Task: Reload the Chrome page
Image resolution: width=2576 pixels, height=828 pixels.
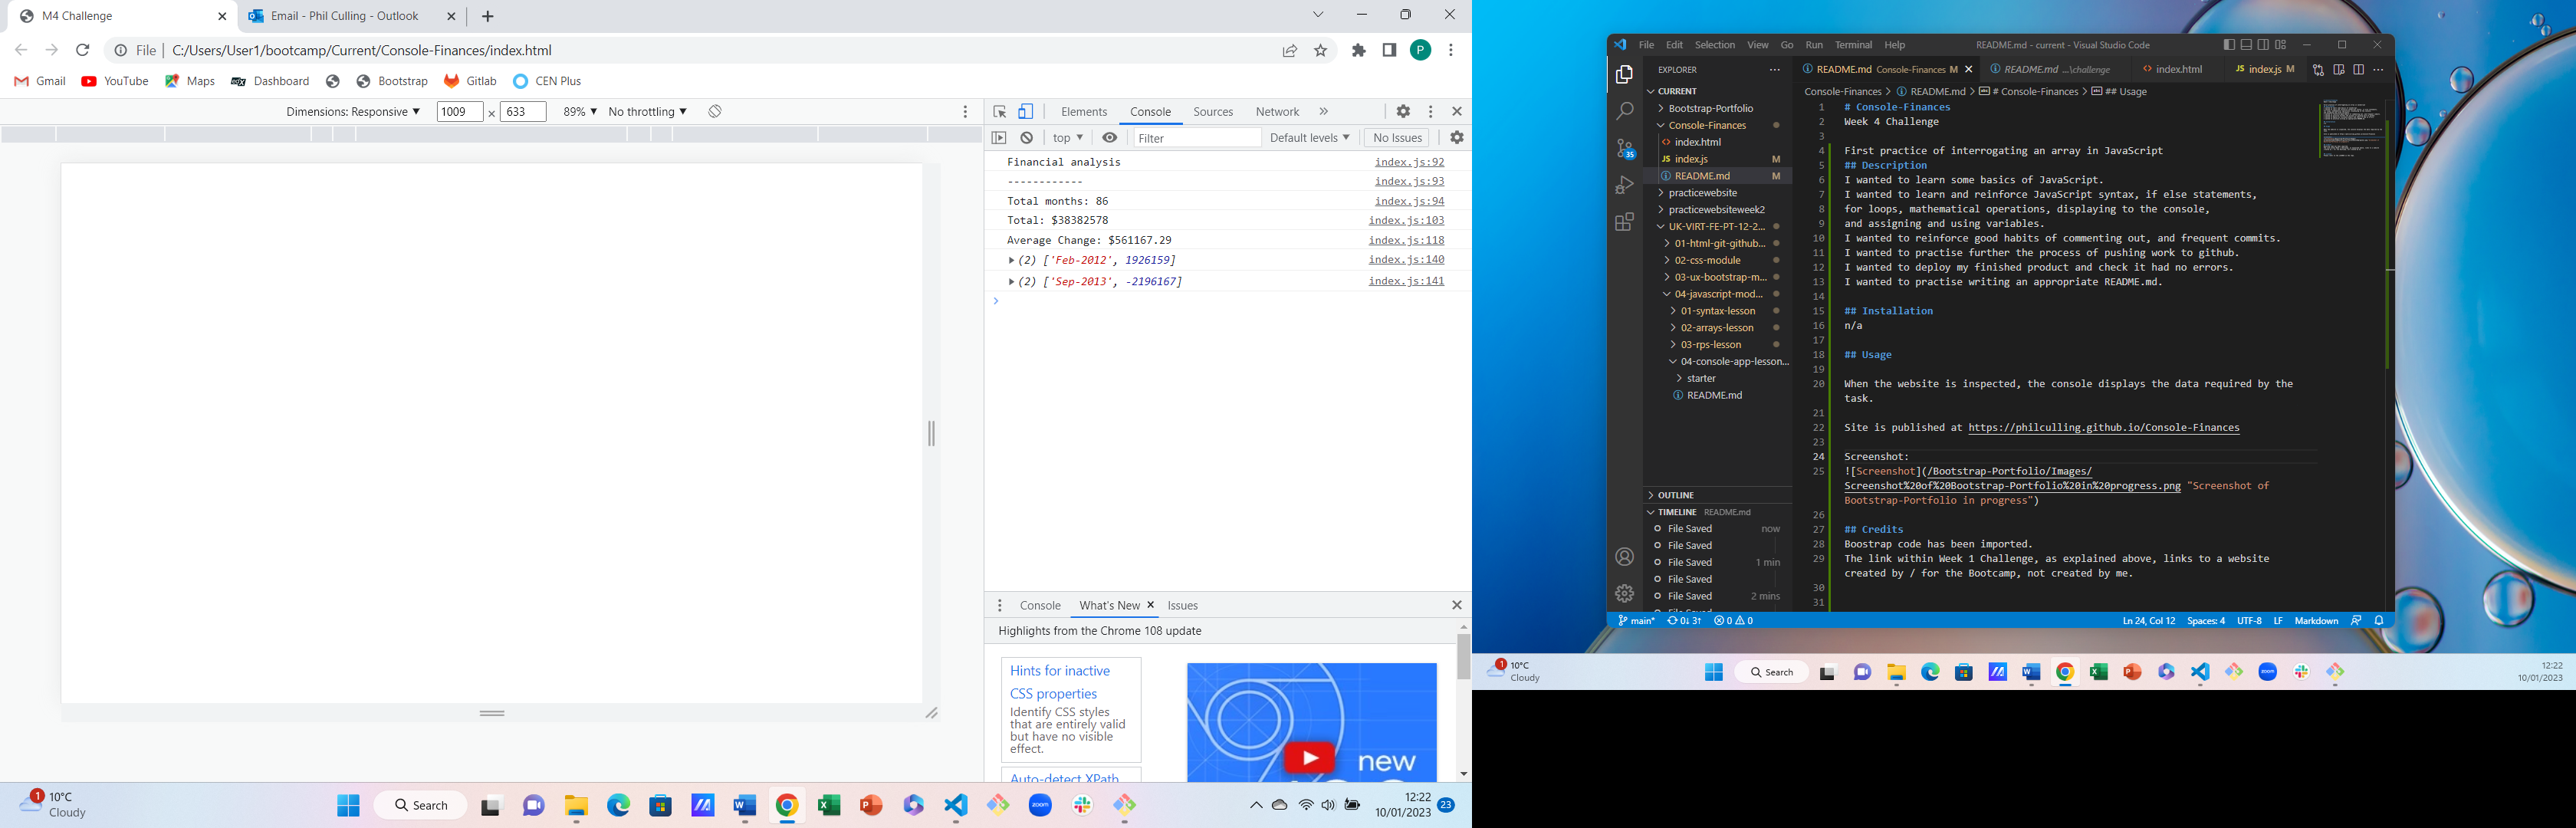Action: coord(83,50)
